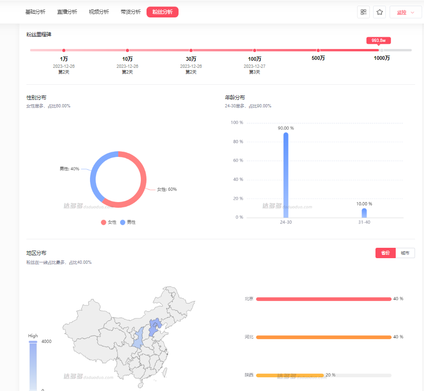Go to the 视频分析 tab
424x391 pixels.
click(98, 12)
